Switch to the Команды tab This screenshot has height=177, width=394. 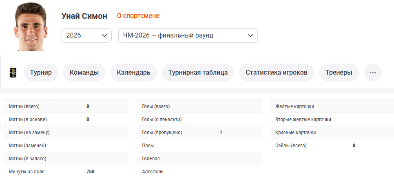point(84,73)
